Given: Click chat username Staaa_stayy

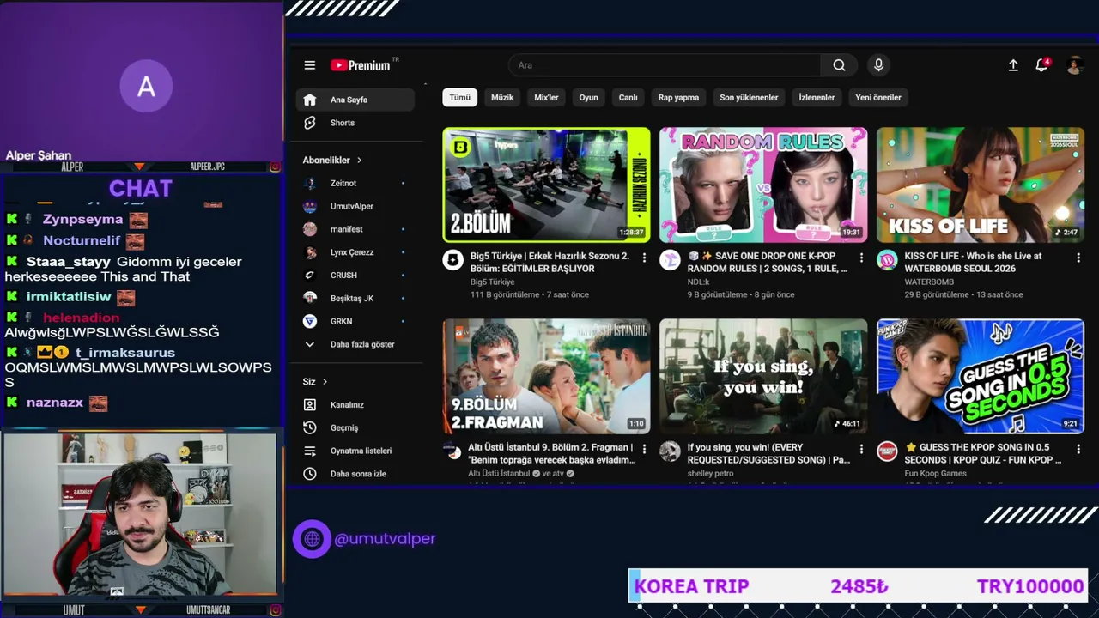Looking at the screenshot, I should click(69, 262).
